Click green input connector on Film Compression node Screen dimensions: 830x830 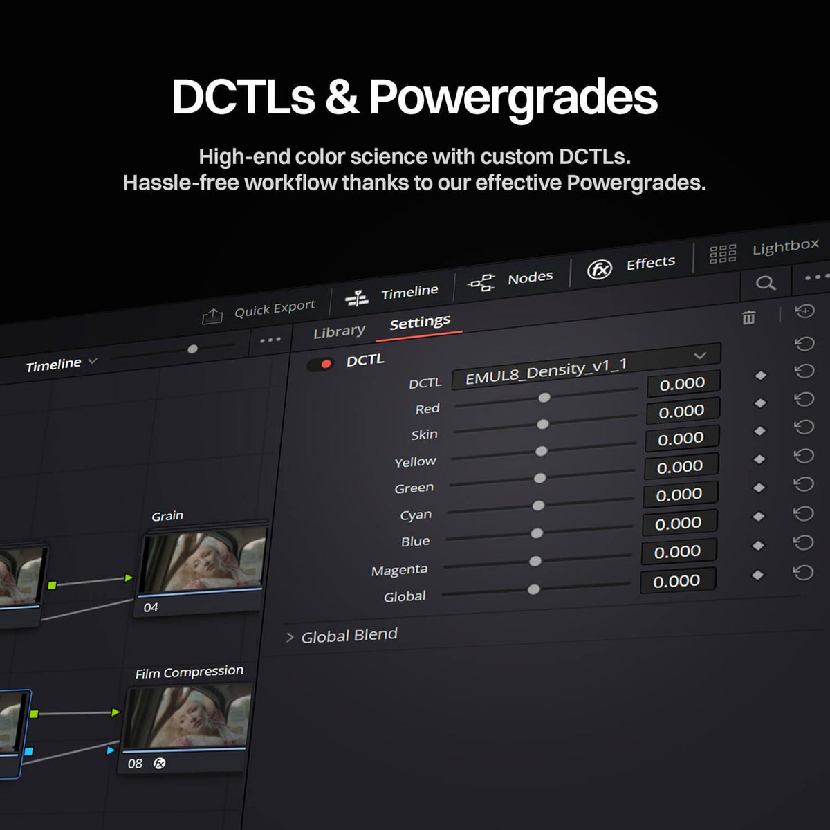(x=116, y=712)
